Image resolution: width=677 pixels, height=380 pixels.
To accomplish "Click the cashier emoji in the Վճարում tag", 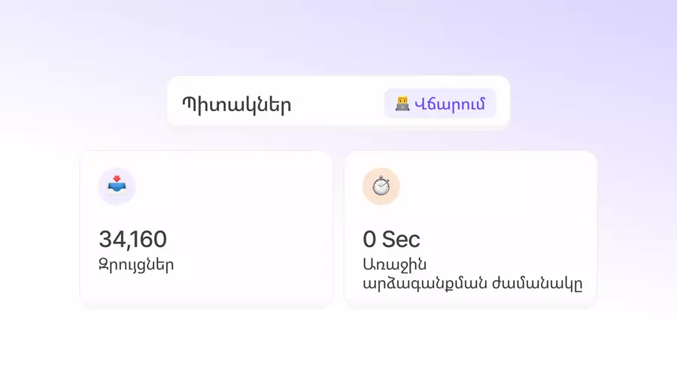I will [x=402, y=104].
